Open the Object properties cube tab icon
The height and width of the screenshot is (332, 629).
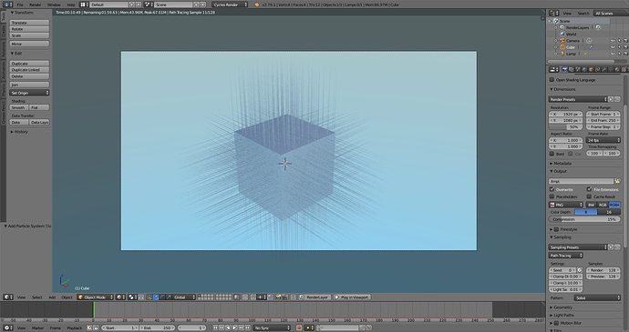(x=591, y=70)
